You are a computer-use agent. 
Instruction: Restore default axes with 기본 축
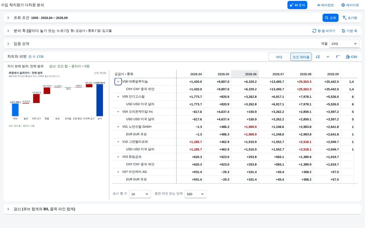click(x=349, y=31)
